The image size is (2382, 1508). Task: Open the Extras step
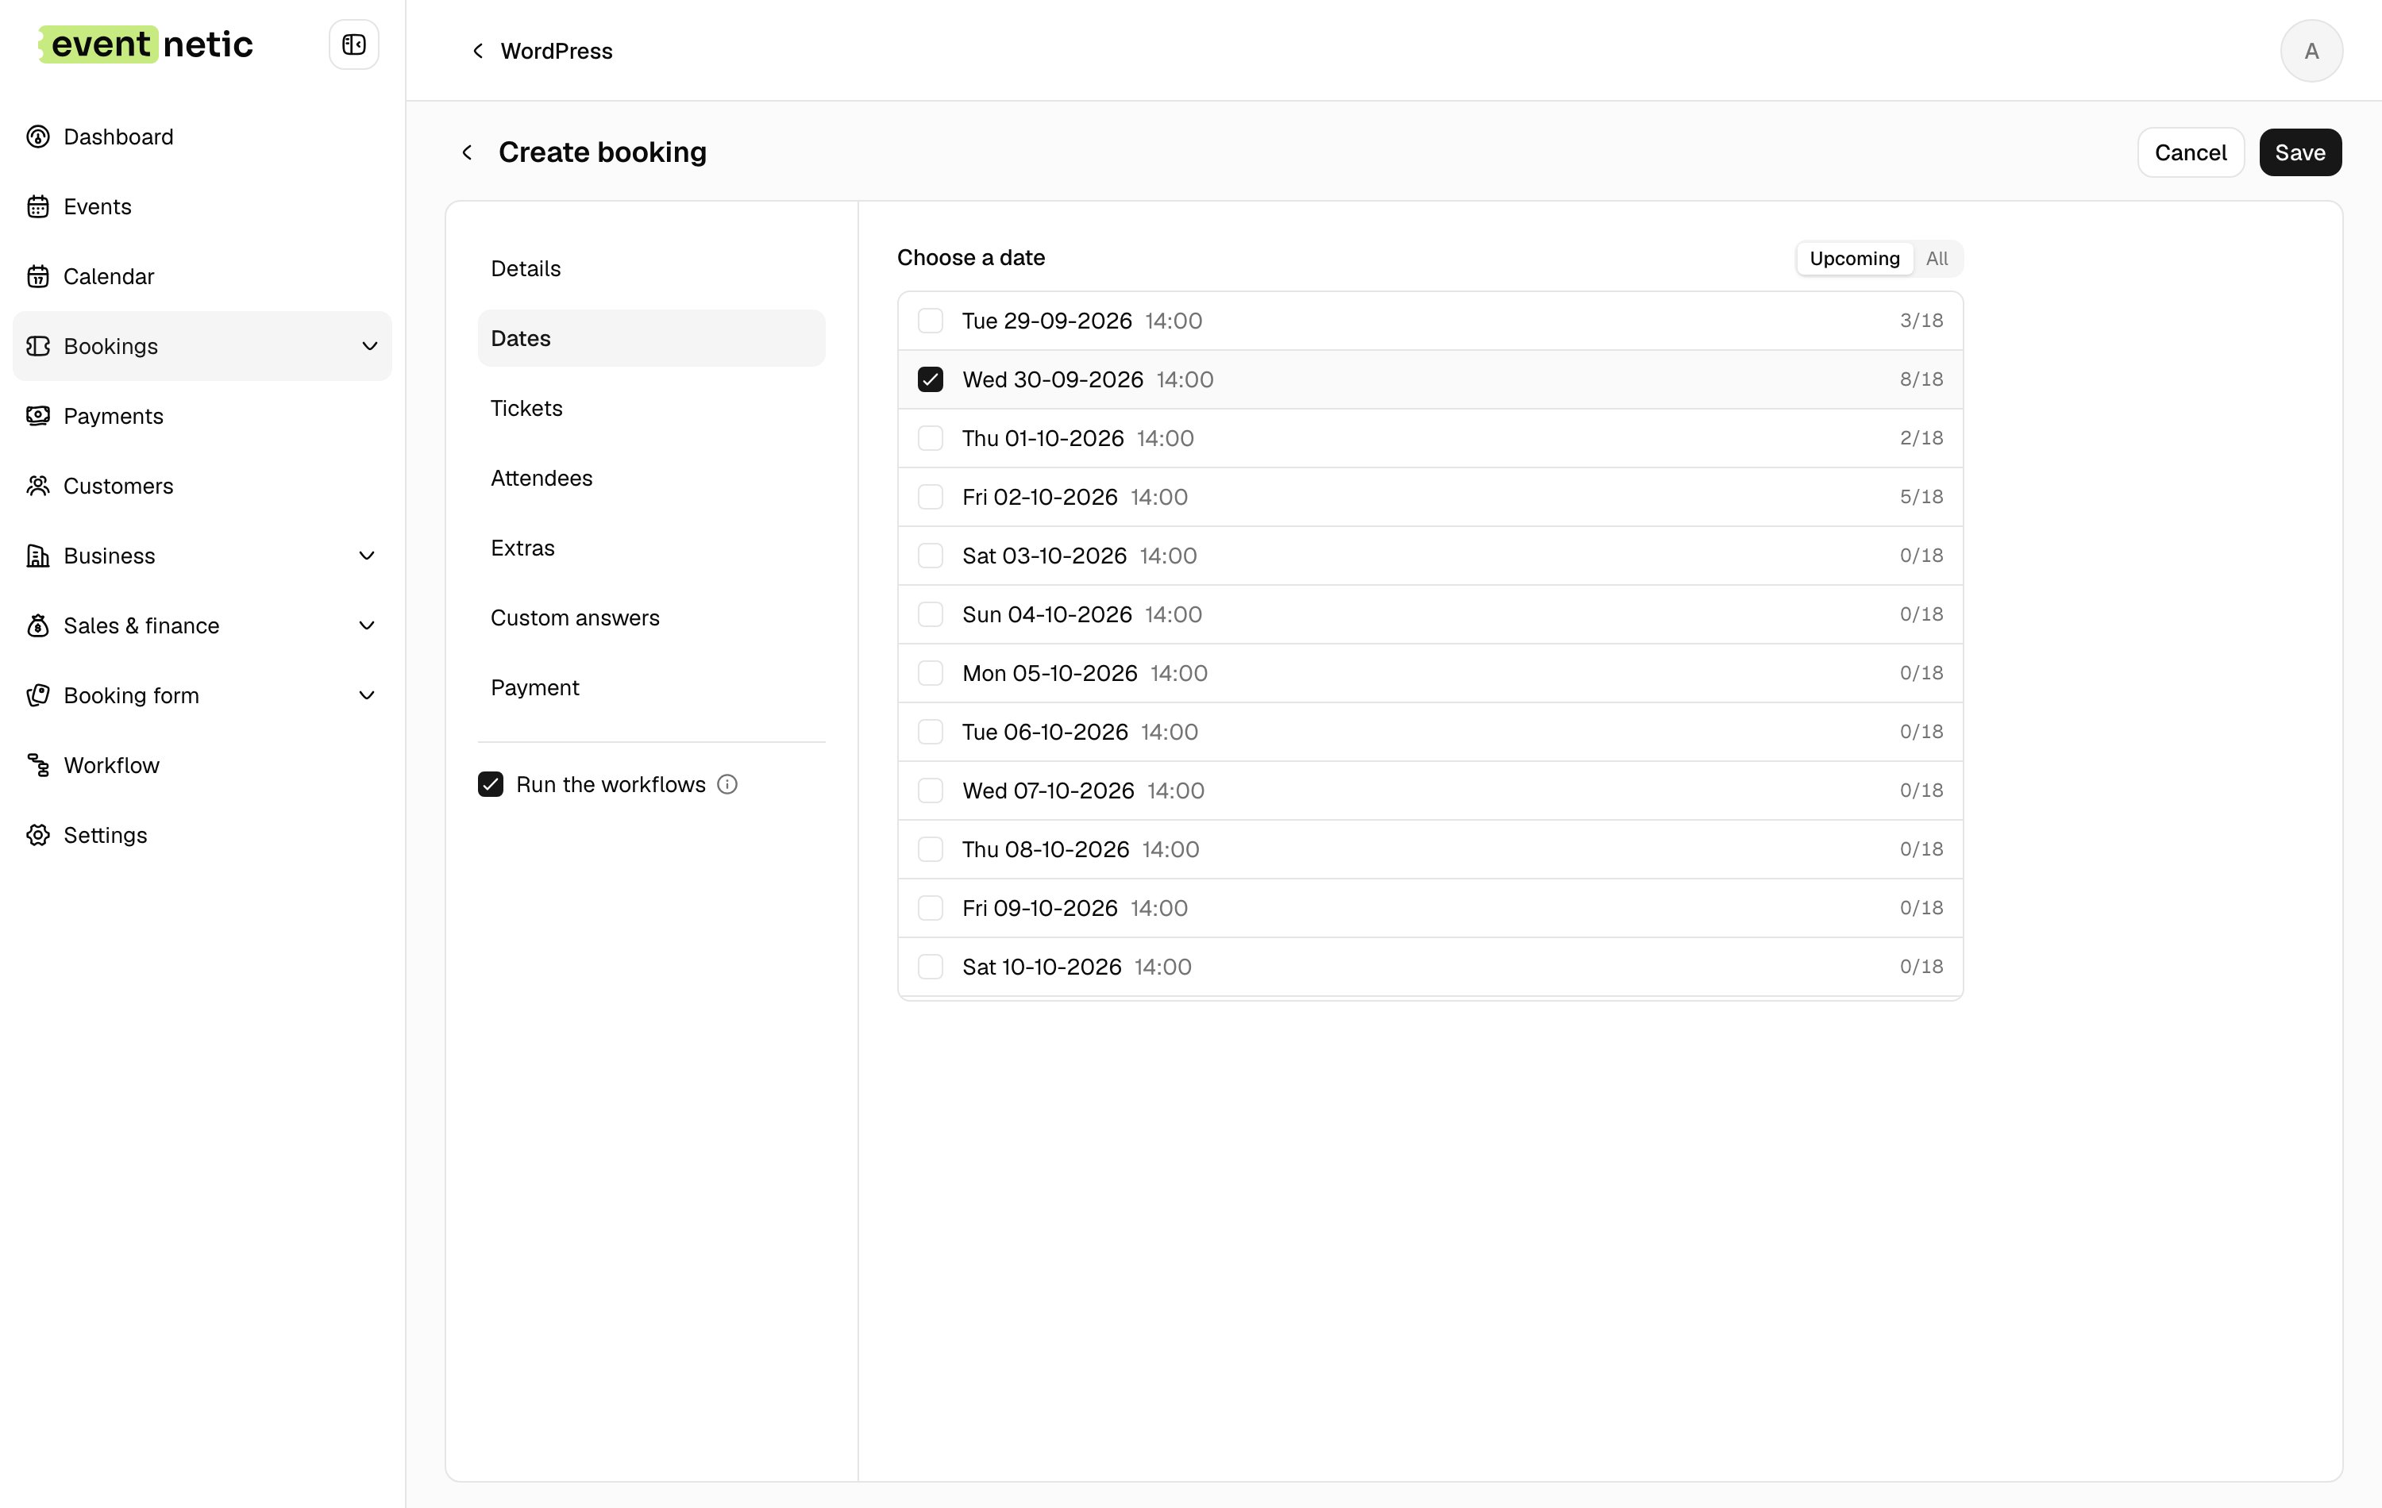[x=651, y=548]
